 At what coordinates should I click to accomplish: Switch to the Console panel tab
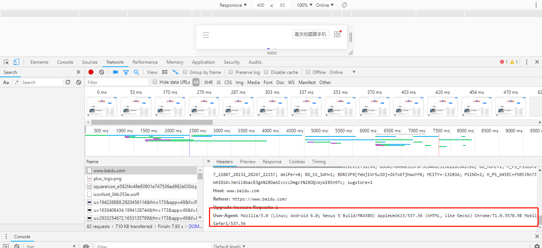point(65,62)
